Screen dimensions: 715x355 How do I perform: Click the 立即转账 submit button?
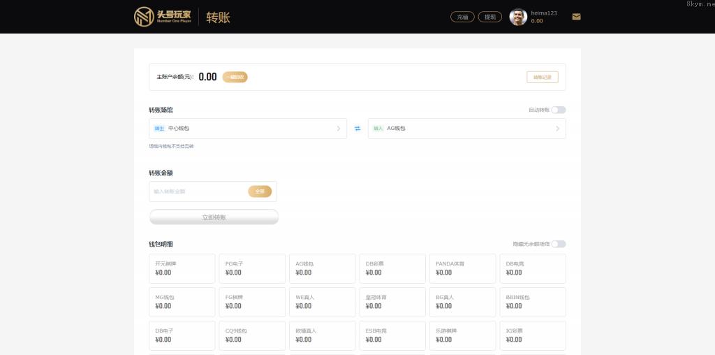click(x=214, y=217)
